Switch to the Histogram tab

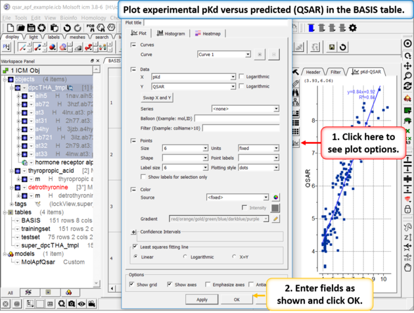pyautogui.click(x=171, y=34)
